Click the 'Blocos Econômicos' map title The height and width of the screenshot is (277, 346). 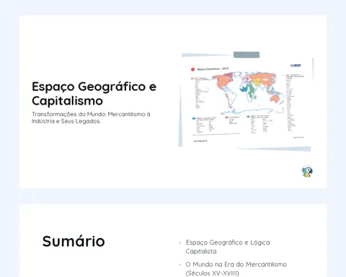tap(213, 69)
